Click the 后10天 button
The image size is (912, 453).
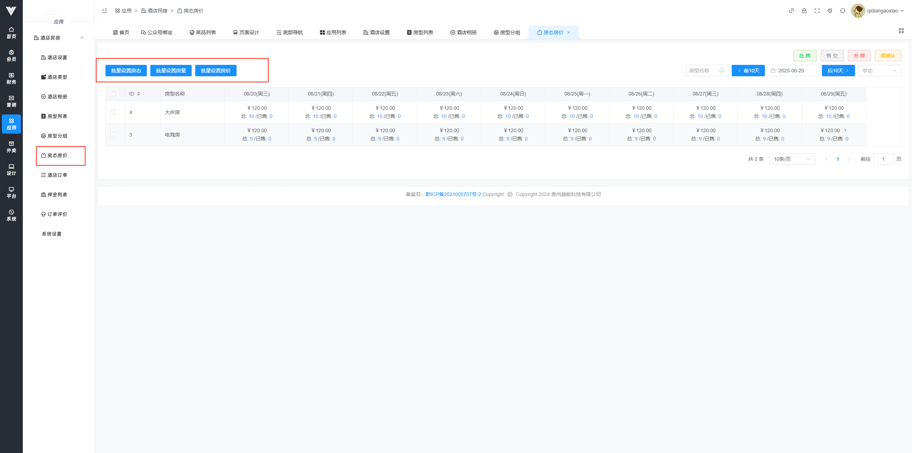click(838, 71)
